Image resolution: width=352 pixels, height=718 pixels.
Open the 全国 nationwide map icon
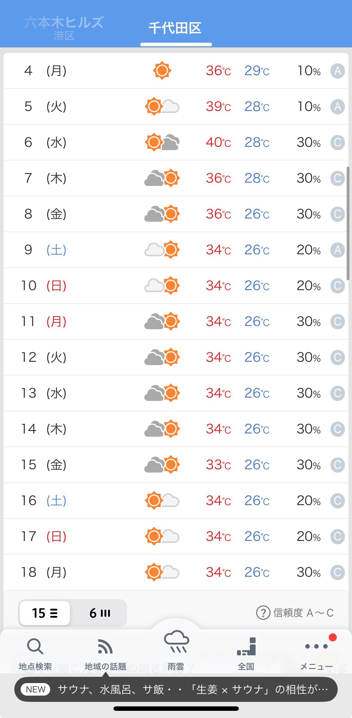pos(246,647)
